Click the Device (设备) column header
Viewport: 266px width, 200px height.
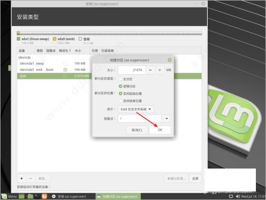[x=26, y=51]
